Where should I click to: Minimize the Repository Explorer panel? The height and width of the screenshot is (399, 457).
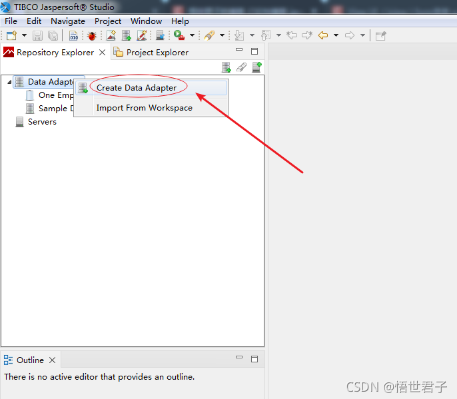pos(239,50)
